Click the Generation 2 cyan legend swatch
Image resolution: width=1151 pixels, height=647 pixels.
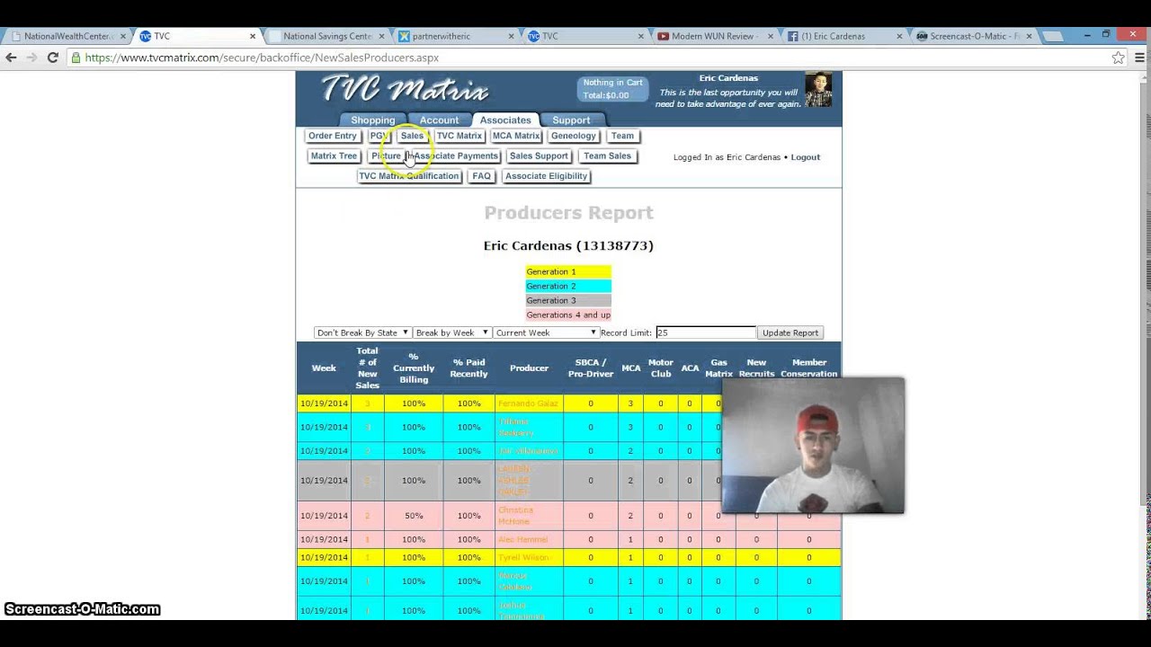[568, 286]
